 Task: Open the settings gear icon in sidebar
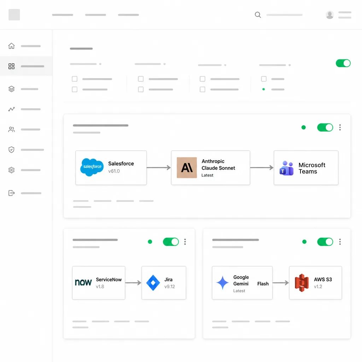tap(11, 170)
